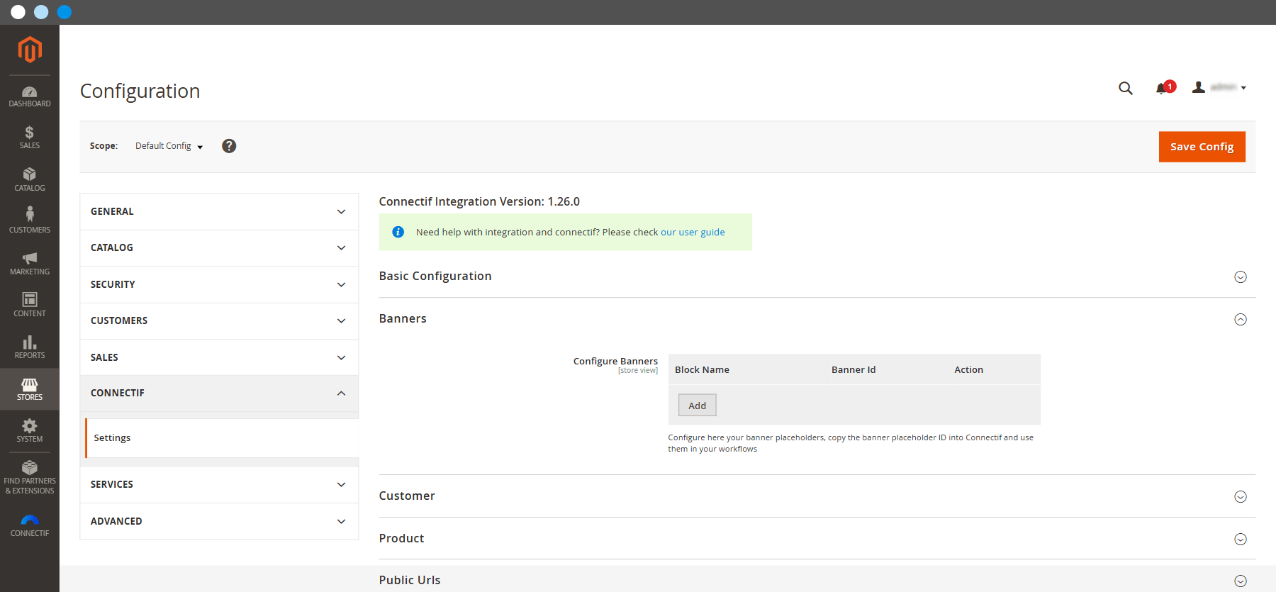Image resolution: width=1276 pixels, height=592 pixels.
Task: Expand the Customer group
Action: [x=817, y=496]
